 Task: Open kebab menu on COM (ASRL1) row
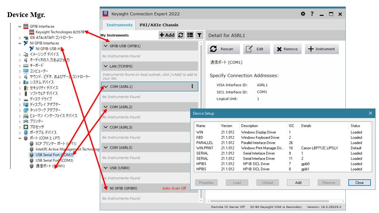[192, 86]
